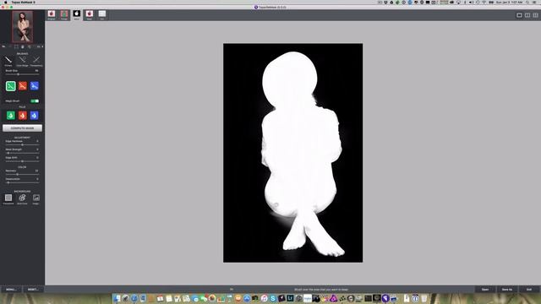Open Safari from the Dock
The width and height of the screenshot is (541, 304).
tap(134, 298)
